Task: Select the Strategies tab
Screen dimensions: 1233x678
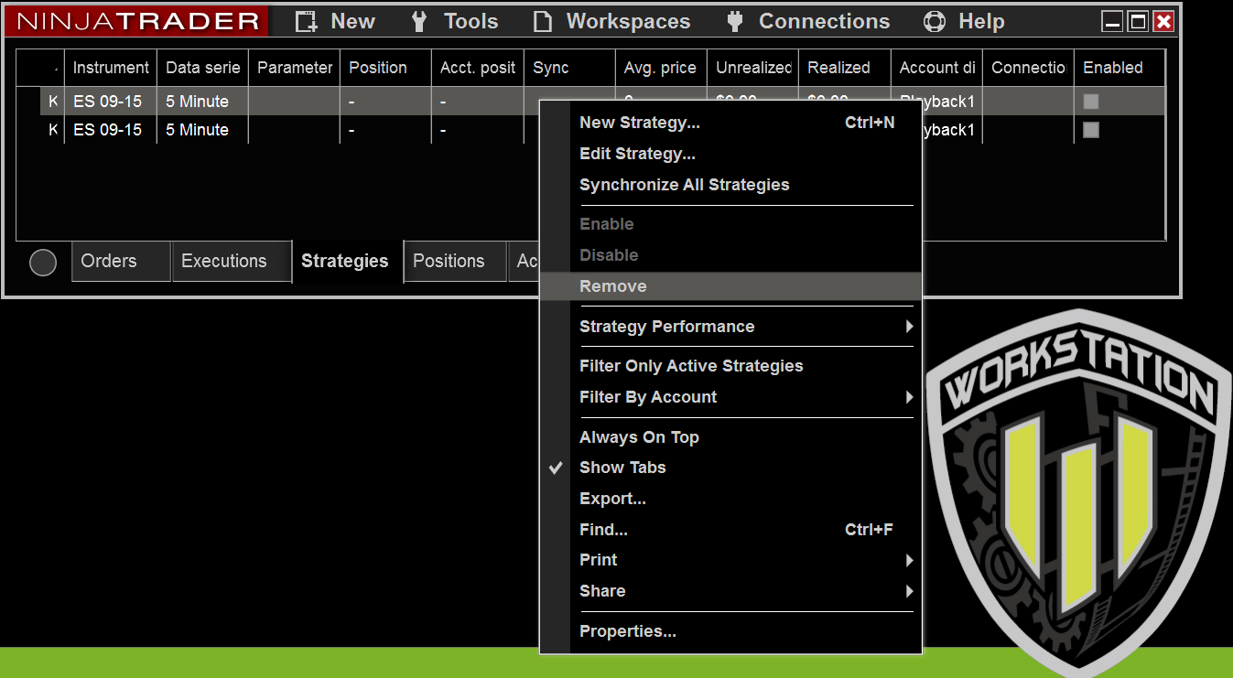Action: pyautogui.click(x=348, y=262)
